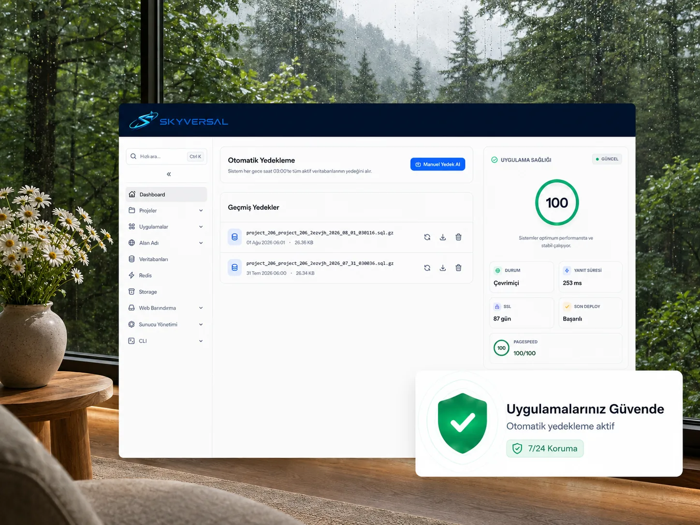Download the 31 Tem 2026 backup
Screen dimensions: 700x525
(443, 268)
